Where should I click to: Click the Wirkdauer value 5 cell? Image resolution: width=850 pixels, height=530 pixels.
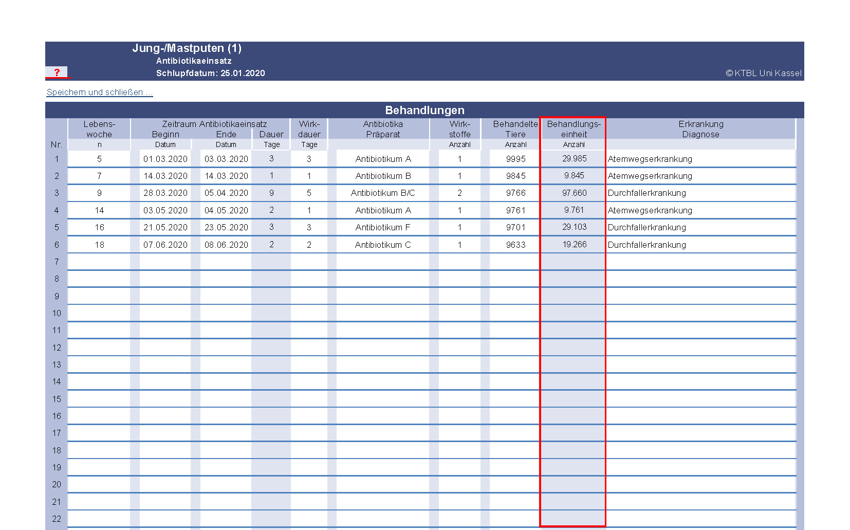click(x=309, y=193)
